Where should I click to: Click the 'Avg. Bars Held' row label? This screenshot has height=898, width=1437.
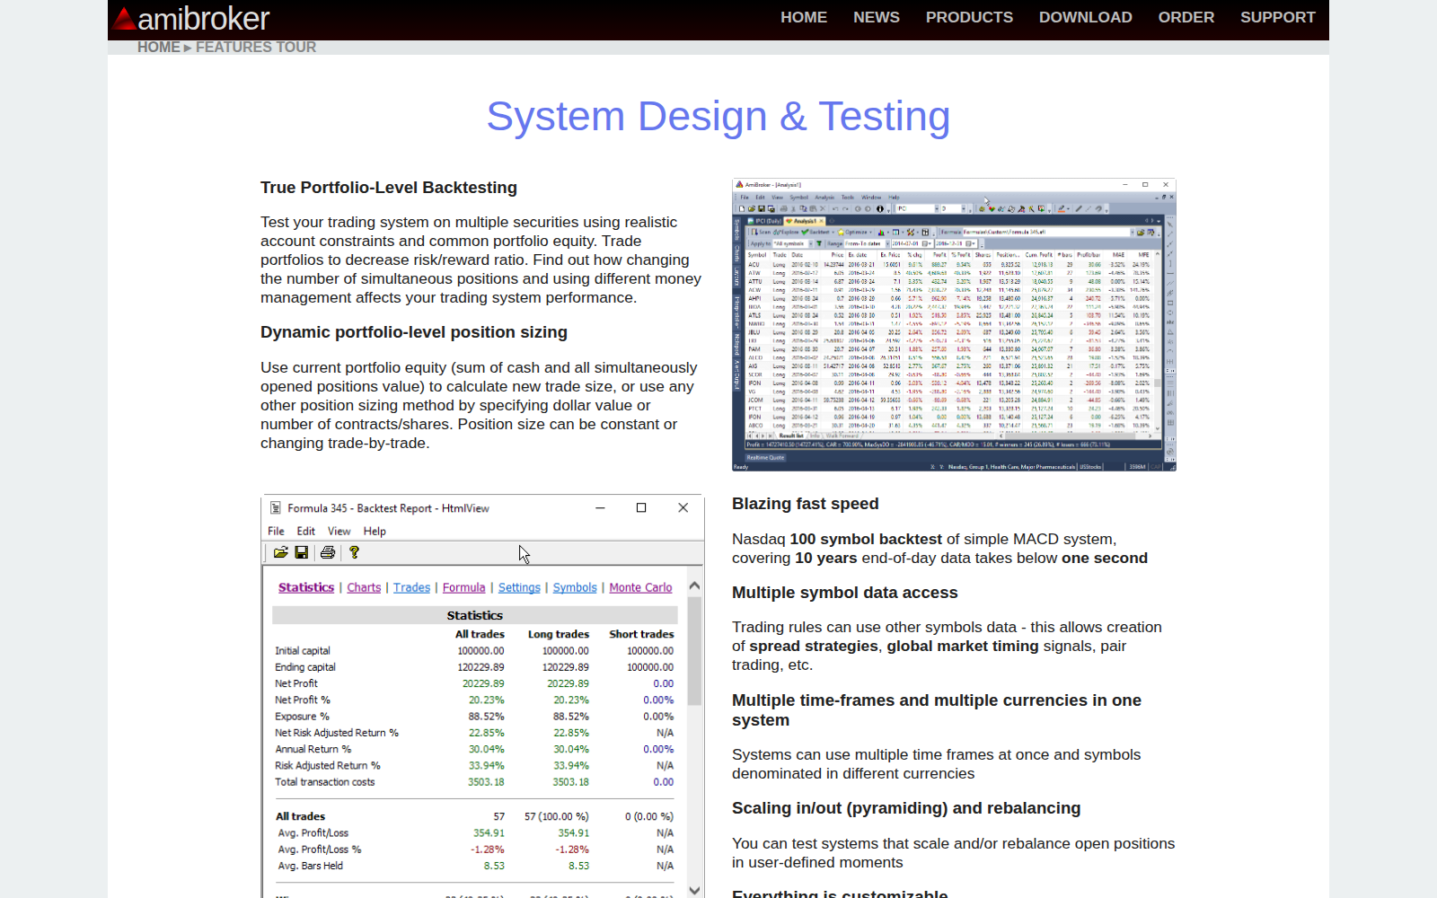point(311,866)
